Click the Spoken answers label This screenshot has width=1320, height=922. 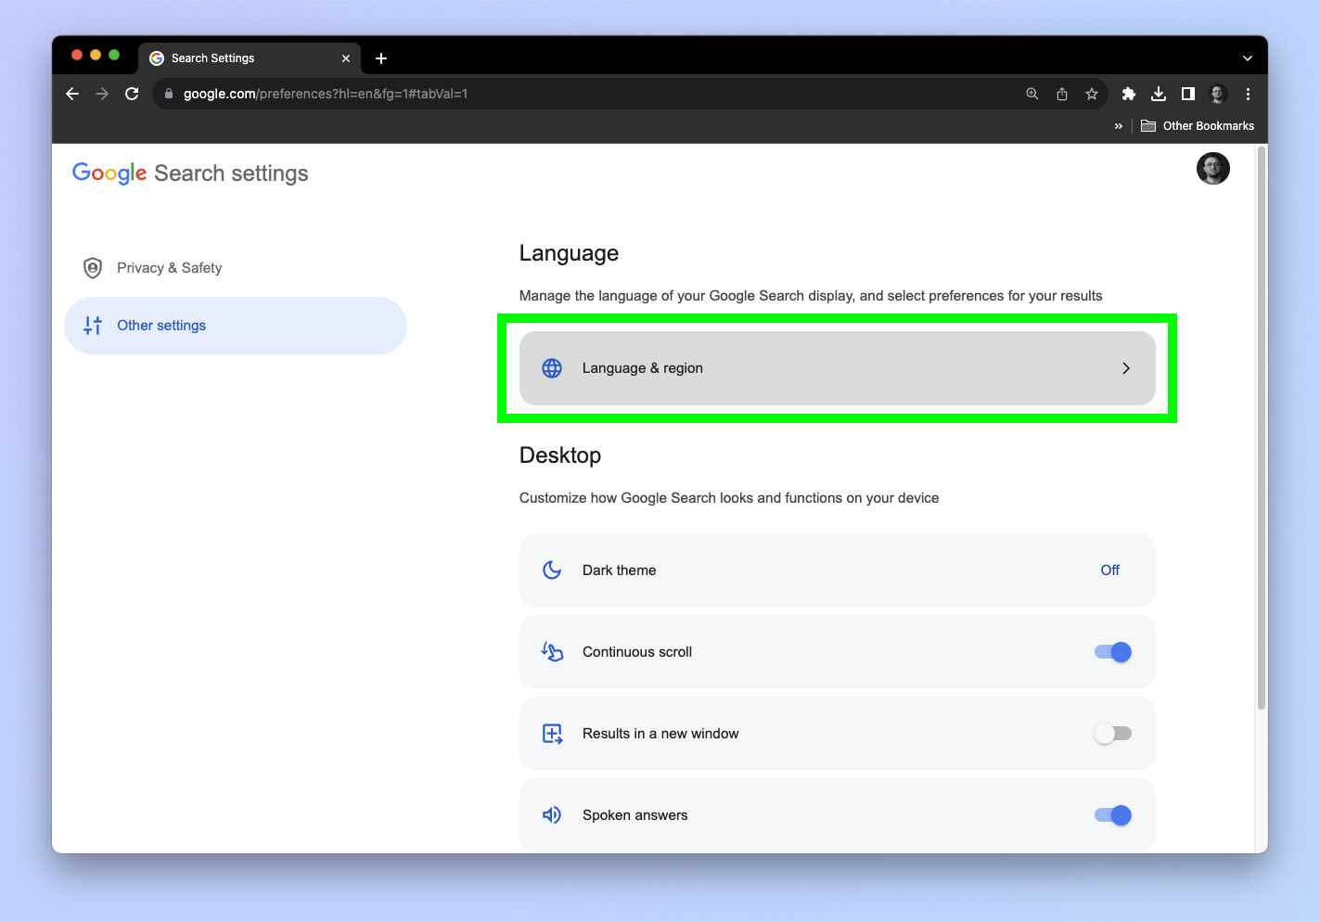635,815
